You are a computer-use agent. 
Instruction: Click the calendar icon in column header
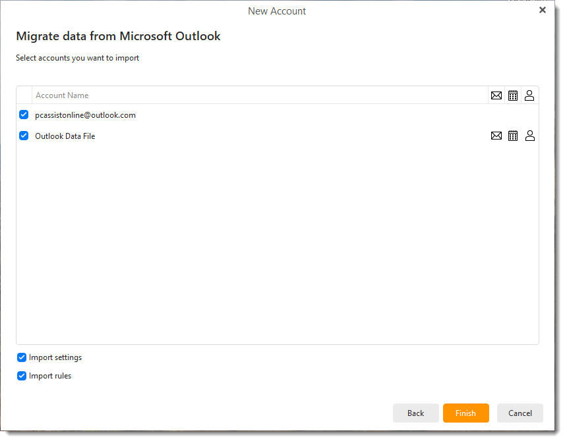click(x=513, y=95)
